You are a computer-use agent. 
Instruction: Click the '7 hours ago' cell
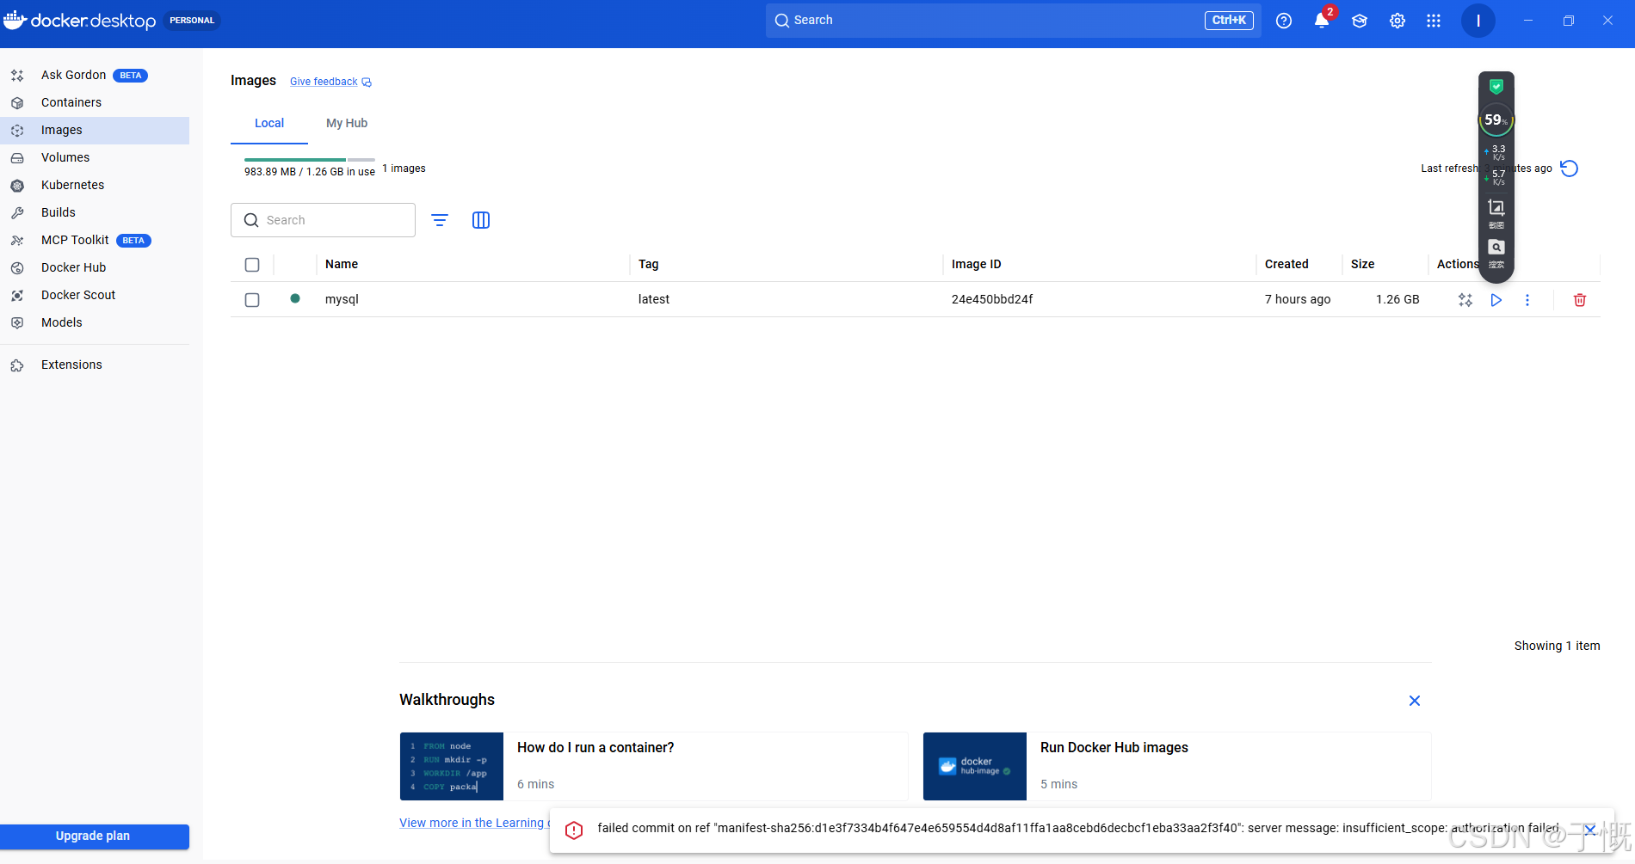click(x=1298, y=299)
